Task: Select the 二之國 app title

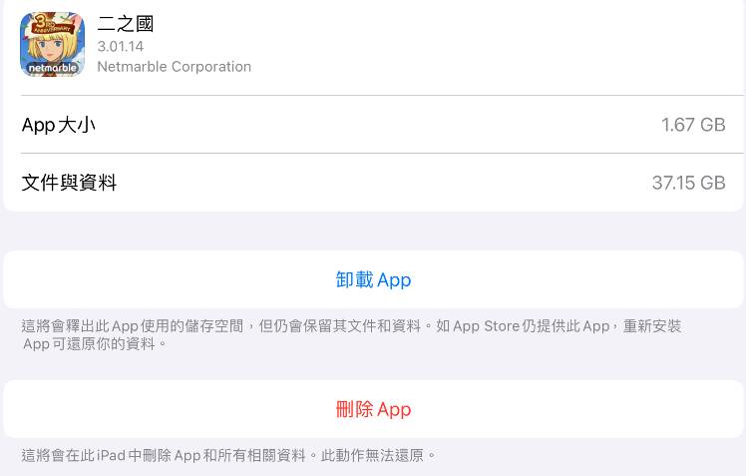Action: [x=126, y=24]
